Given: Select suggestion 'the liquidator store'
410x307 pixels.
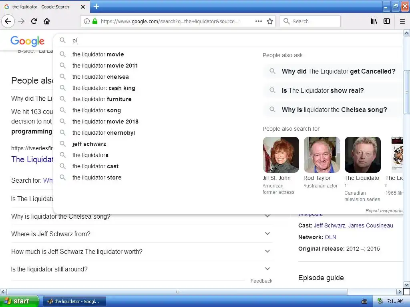Looking at the screenshot, I should coord(97,177).
